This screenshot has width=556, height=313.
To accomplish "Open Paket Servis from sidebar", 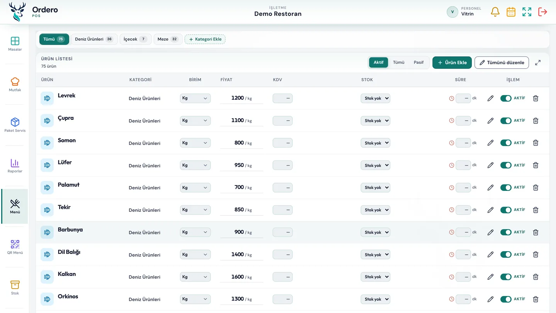I will click(15, 125).
